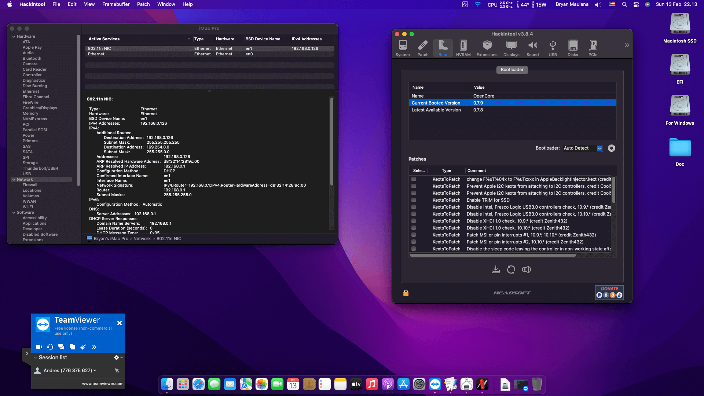Check the Disable the sleep code patch checkbox

point(414,249)
